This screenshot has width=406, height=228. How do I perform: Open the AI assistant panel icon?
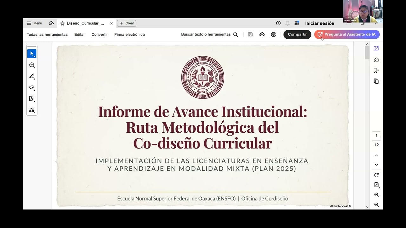pyautogui.click(x=376, y=48)
